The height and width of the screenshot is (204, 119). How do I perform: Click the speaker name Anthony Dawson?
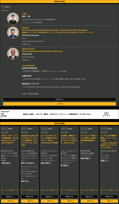(30, 35)
